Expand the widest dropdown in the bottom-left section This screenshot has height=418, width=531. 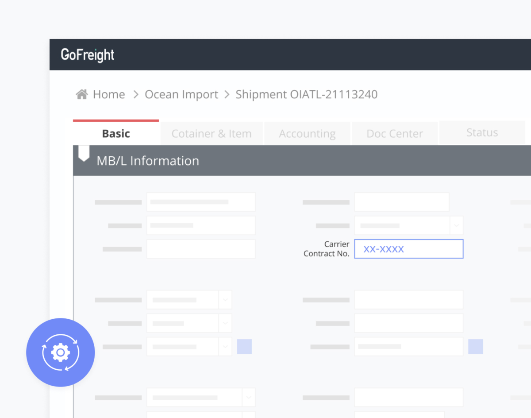click(x=249, y=397)
